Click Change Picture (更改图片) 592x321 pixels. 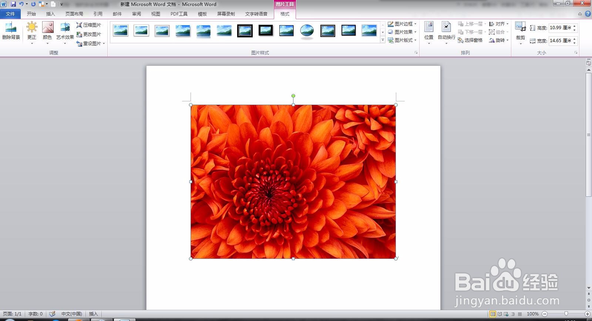tap(89, 34)
